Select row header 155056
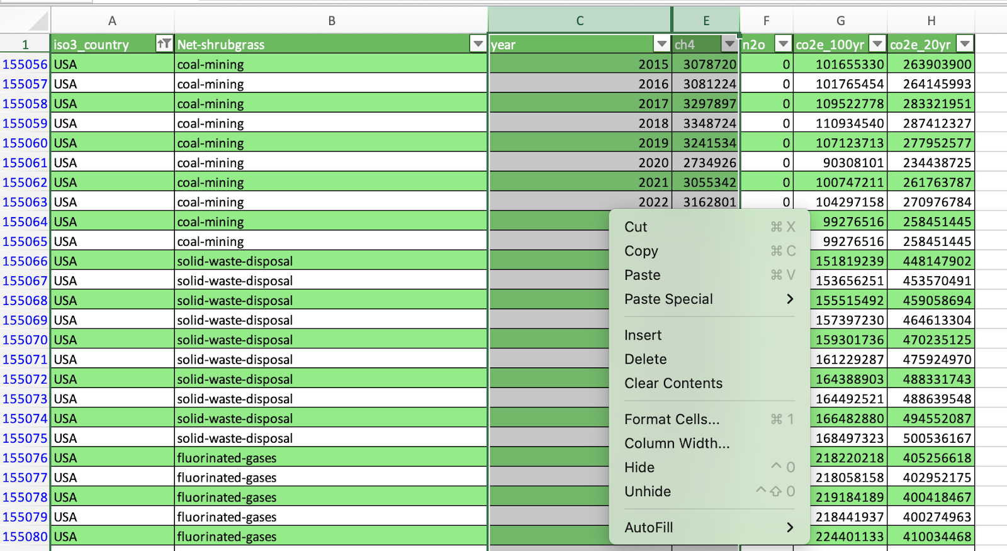The image size is (1007, 551). (25, 64)
